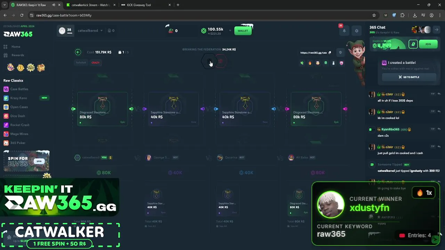Image resolution: width=445 pixels, height=250 pixels.
Task: Click the WALLET button
Action: pos(243,31)
